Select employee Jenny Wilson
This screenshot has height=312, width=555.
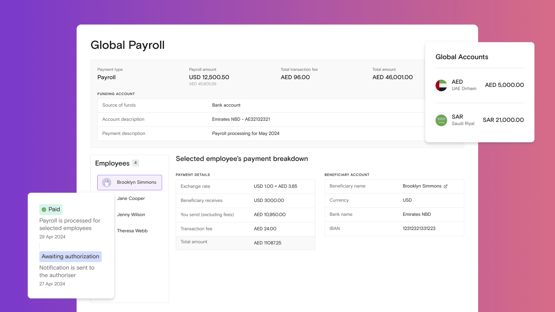coord(131,214)
